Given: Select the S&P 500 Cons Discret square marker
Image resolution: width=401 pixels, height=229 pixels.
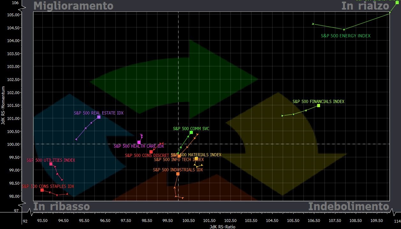Looking at the screenshot, I should click(151, 152).
